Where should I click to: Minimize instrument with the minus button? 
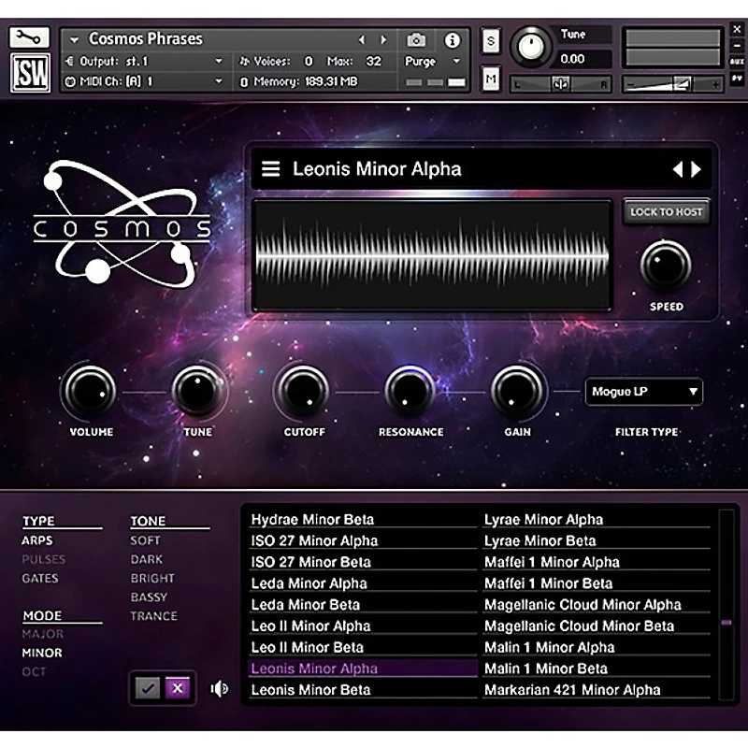tap(737, 46)
